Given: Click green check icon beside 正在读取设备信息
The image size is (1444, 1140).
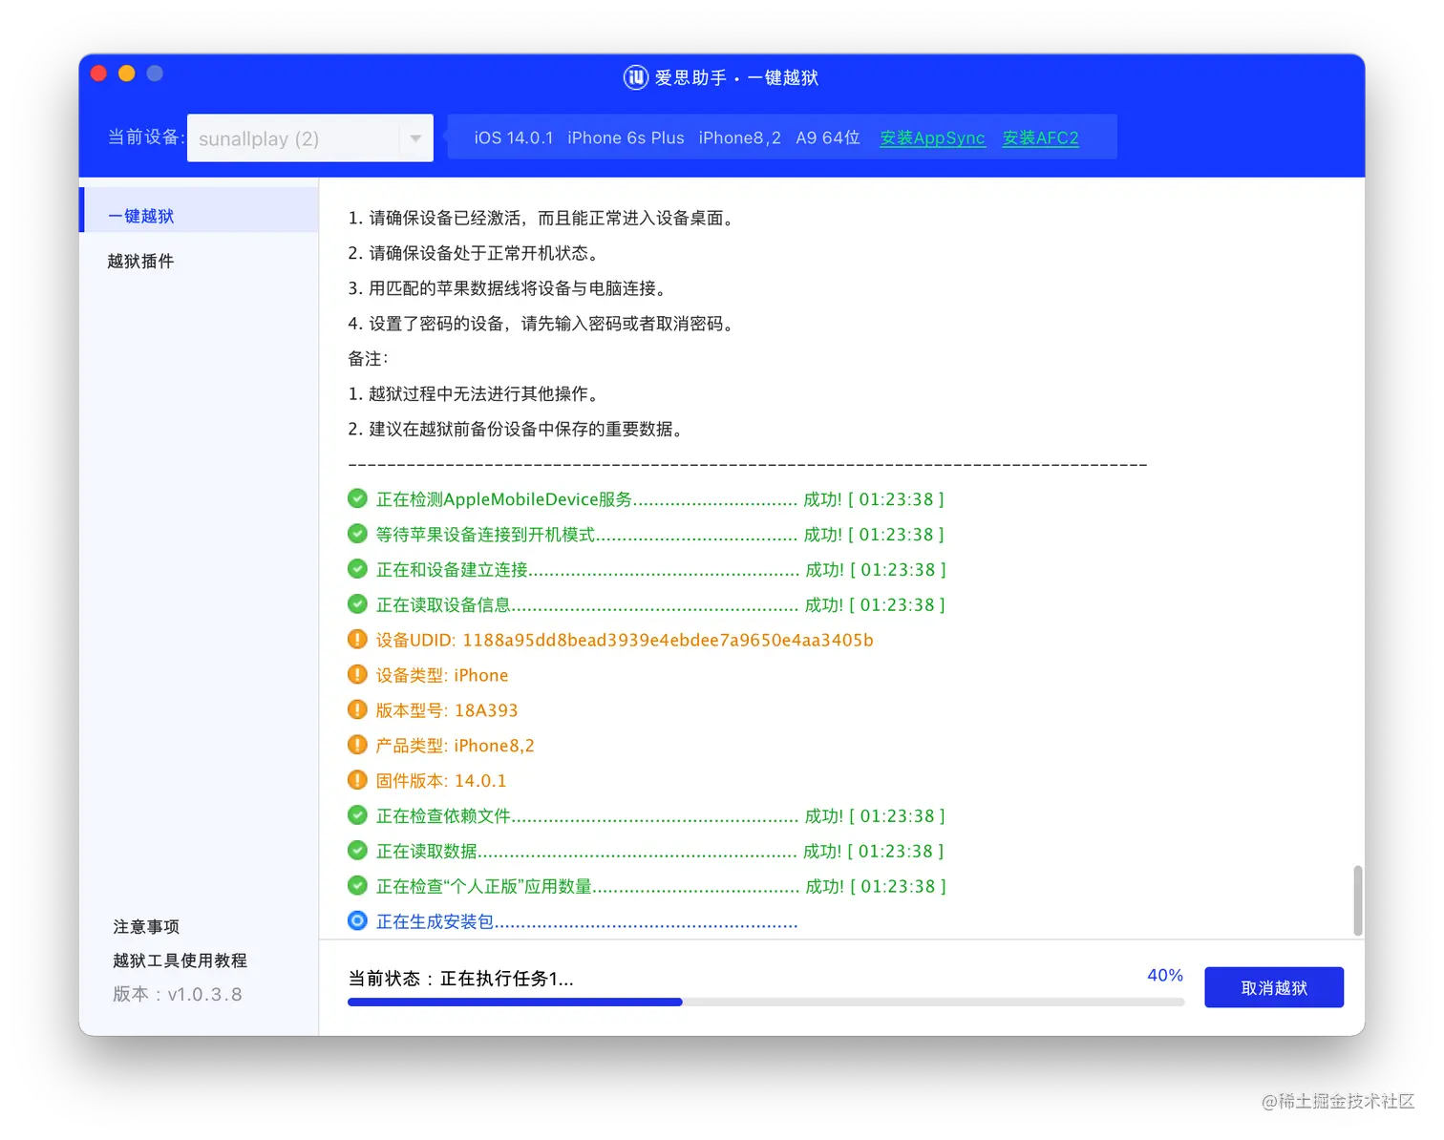Looking at the screenshot, I should click(357, 604).
